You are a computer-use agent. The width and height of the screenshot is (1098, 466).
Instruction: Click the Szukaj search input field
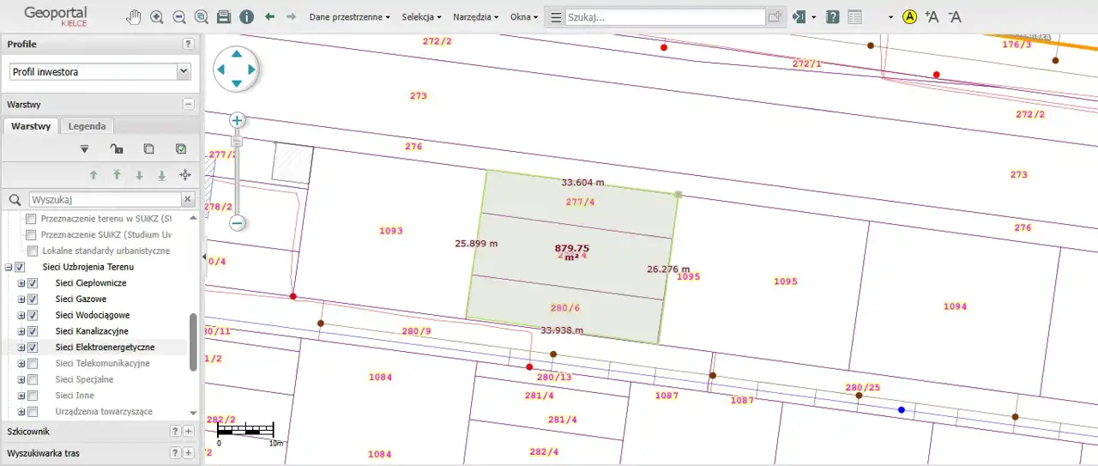665,17
